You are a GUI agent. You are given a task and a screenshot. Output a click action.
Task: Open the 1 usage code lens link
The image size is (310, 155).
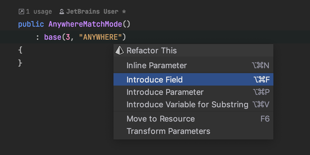(39, 12)
